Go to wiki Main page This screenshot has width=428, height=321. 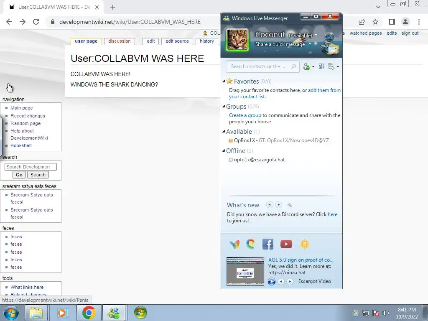(x=22, y=108)
